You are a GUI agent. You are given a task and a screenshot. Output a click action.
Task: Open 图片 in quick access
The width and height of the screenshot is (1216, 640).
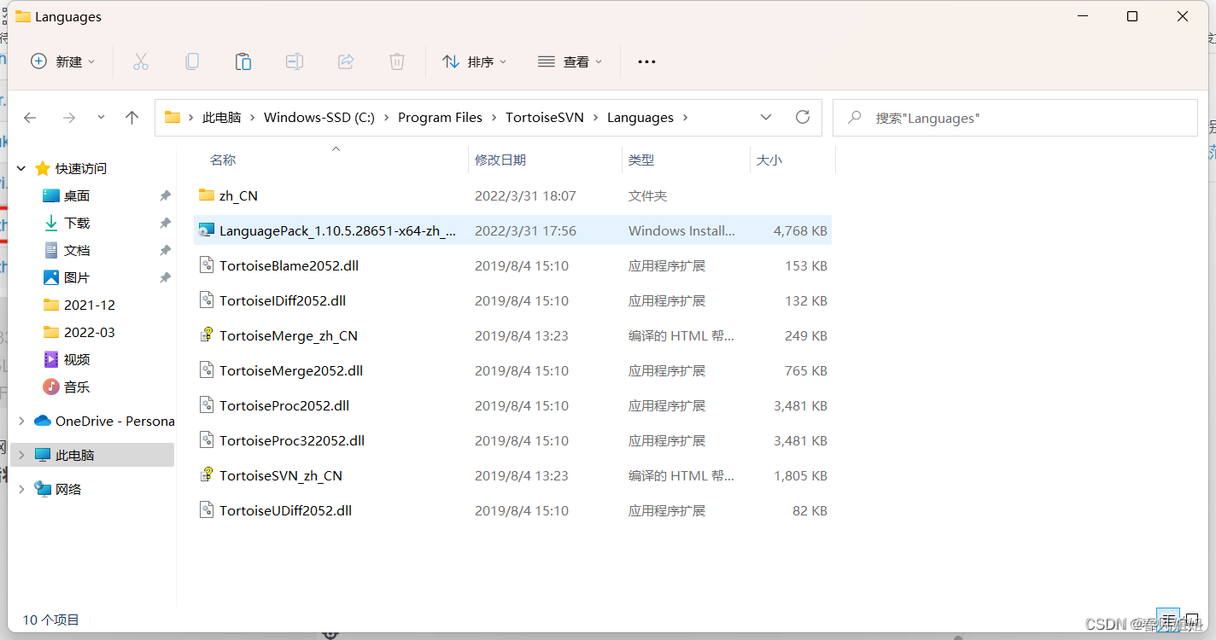point(77,277)
